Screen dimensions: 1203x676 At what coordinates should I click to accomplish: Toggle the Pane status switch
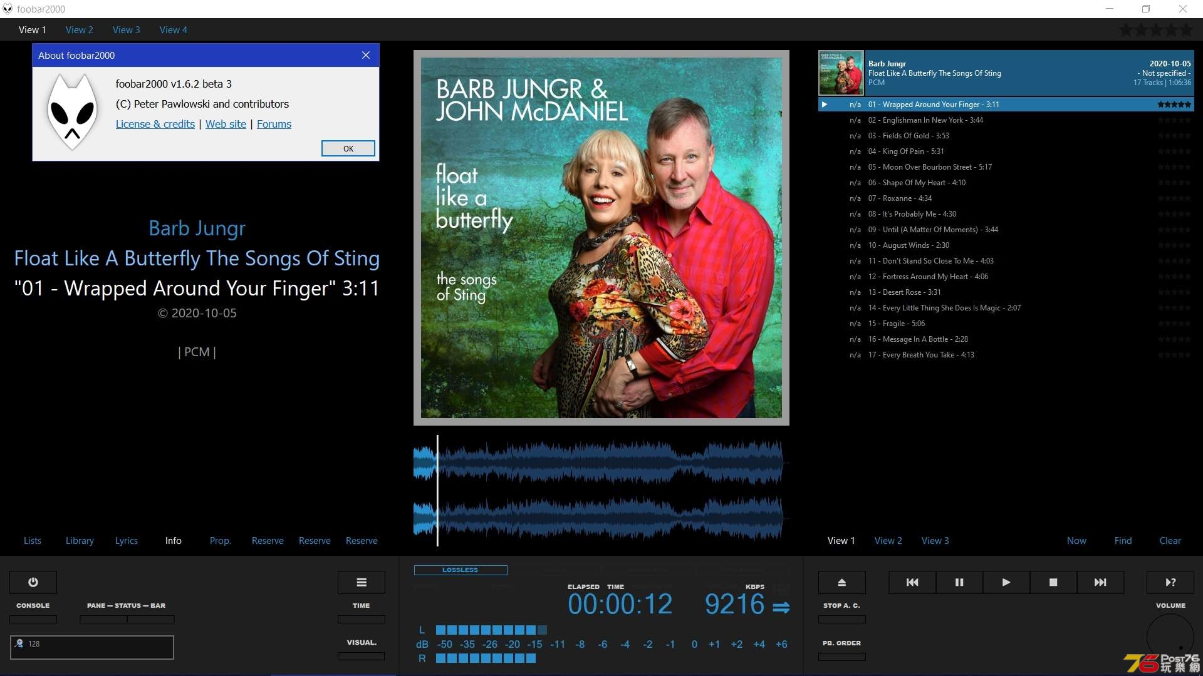click(x=103, y=619)
